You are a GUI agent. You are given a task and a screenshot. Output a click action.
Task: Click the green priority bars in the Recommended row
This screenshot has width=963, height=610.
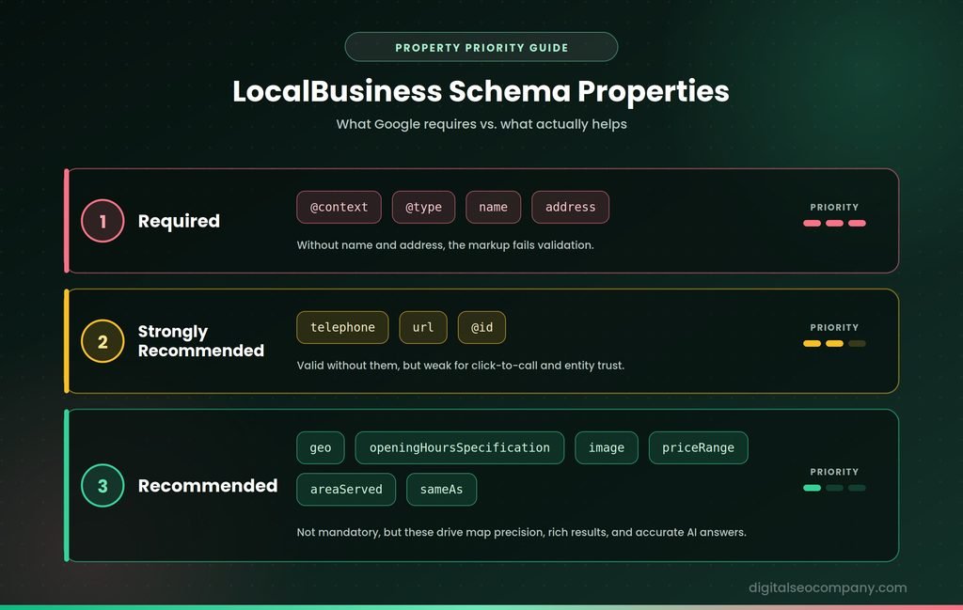click(x=834, y=488)
